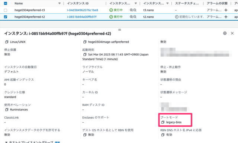
Task: Copy hoge0304image-uefipreferred AMI name
Action: [85, 42]
